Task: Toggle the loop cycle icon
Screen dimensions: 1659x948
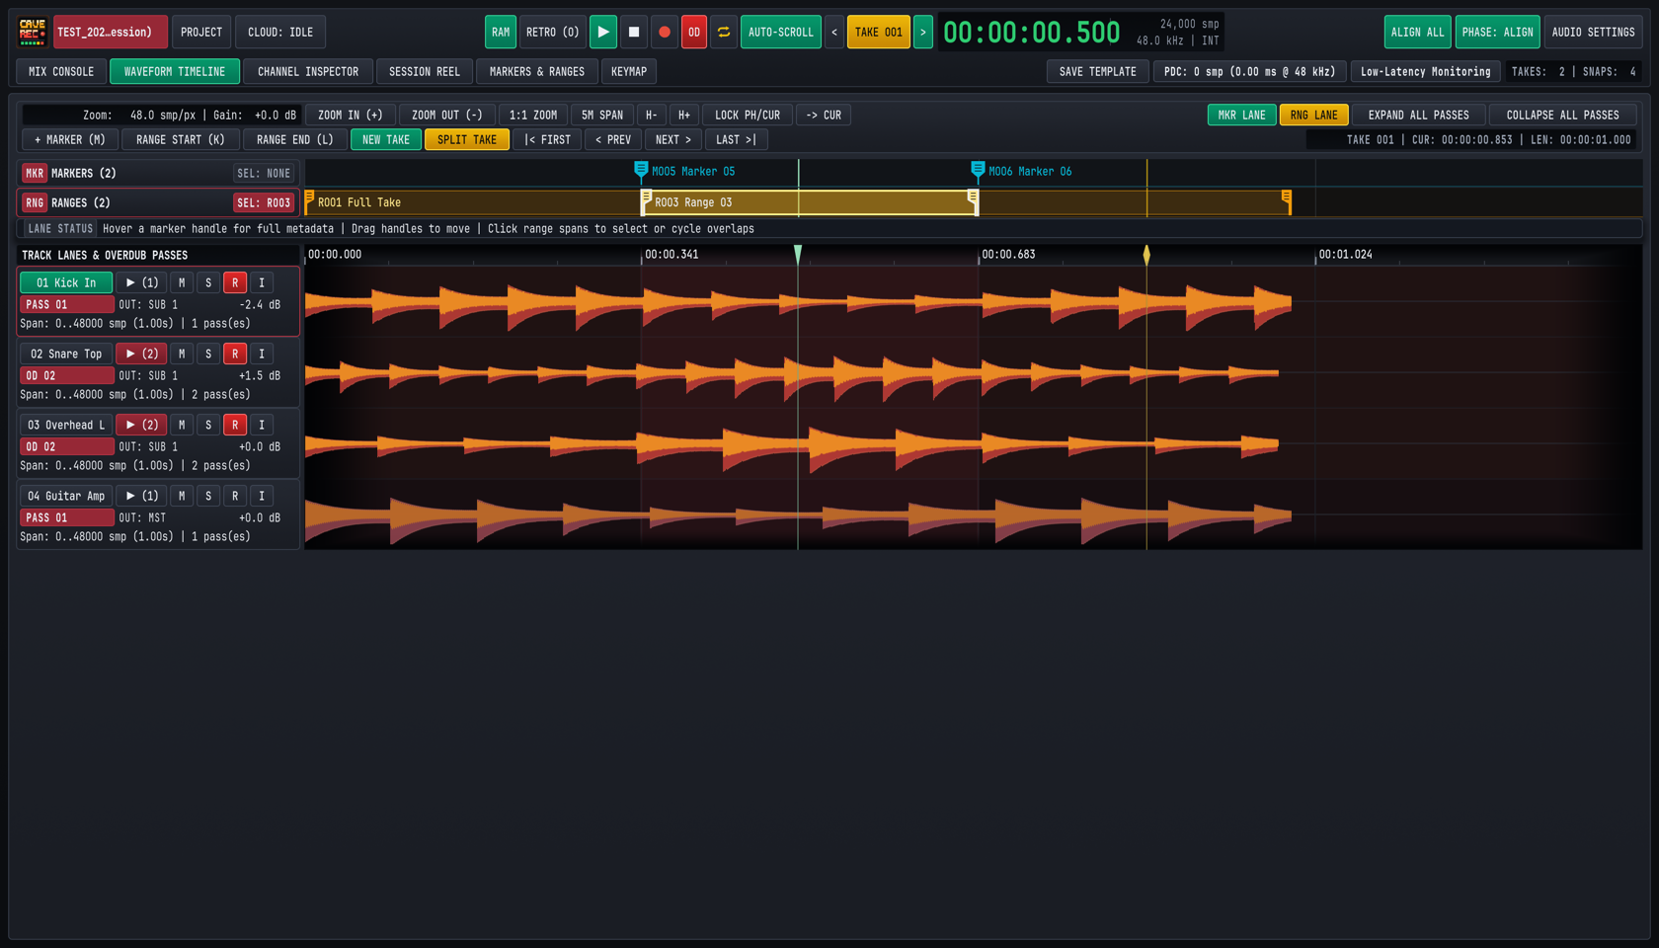Action: [x=724, y=32]
